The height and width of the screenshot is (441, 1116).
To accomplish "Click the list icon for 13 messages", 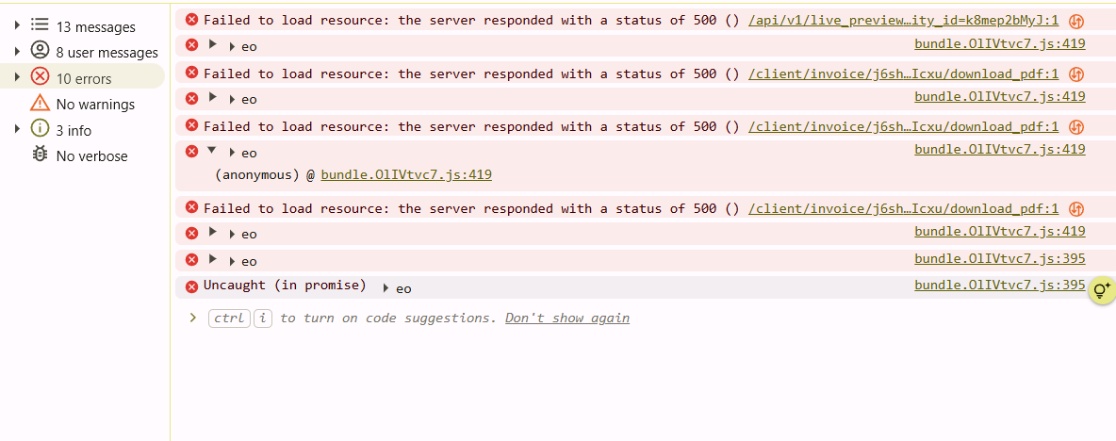I will coord(40,26).
